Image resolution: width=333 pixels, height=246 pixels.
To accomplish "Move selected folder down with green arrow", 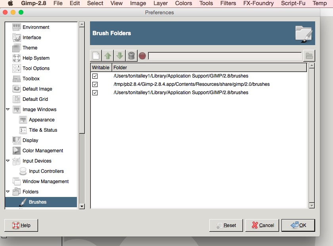I will (120, 56).
